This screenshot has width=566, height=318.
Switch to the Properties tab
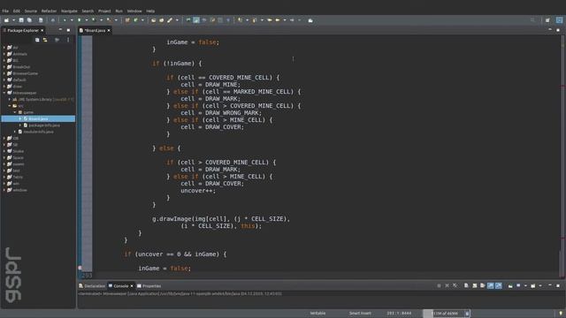pyautogui.click(x=149, y=286)
